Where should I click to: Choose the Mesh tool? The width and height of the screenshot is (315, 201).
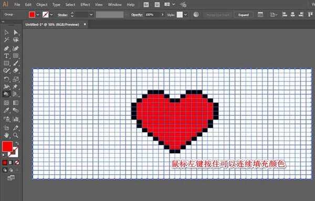(x=6, y=103)
